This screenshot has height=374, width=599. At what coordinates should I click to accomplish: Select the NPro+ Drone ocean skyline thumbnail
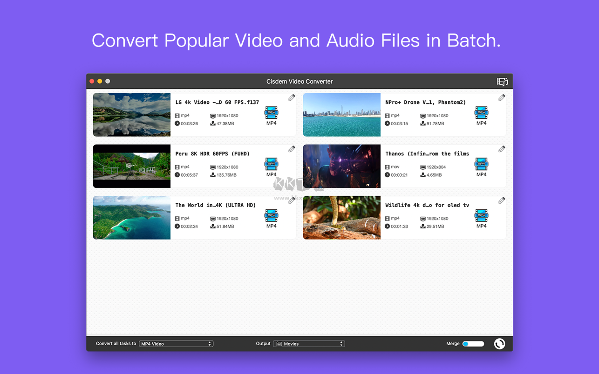click(x=342, y=115)
